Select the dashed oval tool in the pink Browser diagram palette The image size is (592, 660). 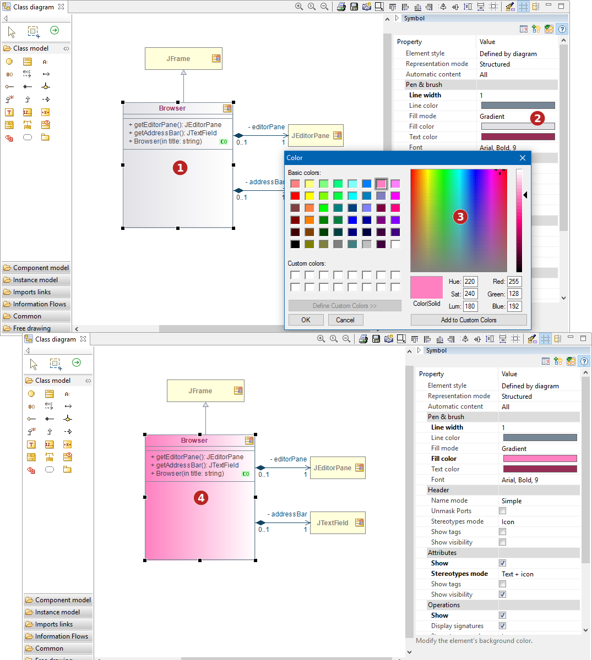pos(50,470)
